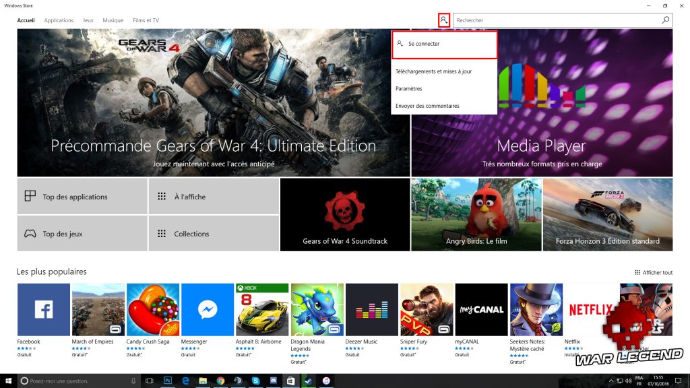Click the search magnifier icon
Viewport: 690px width, 388px height.
(666, 20)
